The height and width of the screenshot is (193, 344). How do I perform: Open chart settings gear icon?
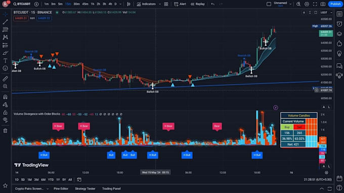307,4
